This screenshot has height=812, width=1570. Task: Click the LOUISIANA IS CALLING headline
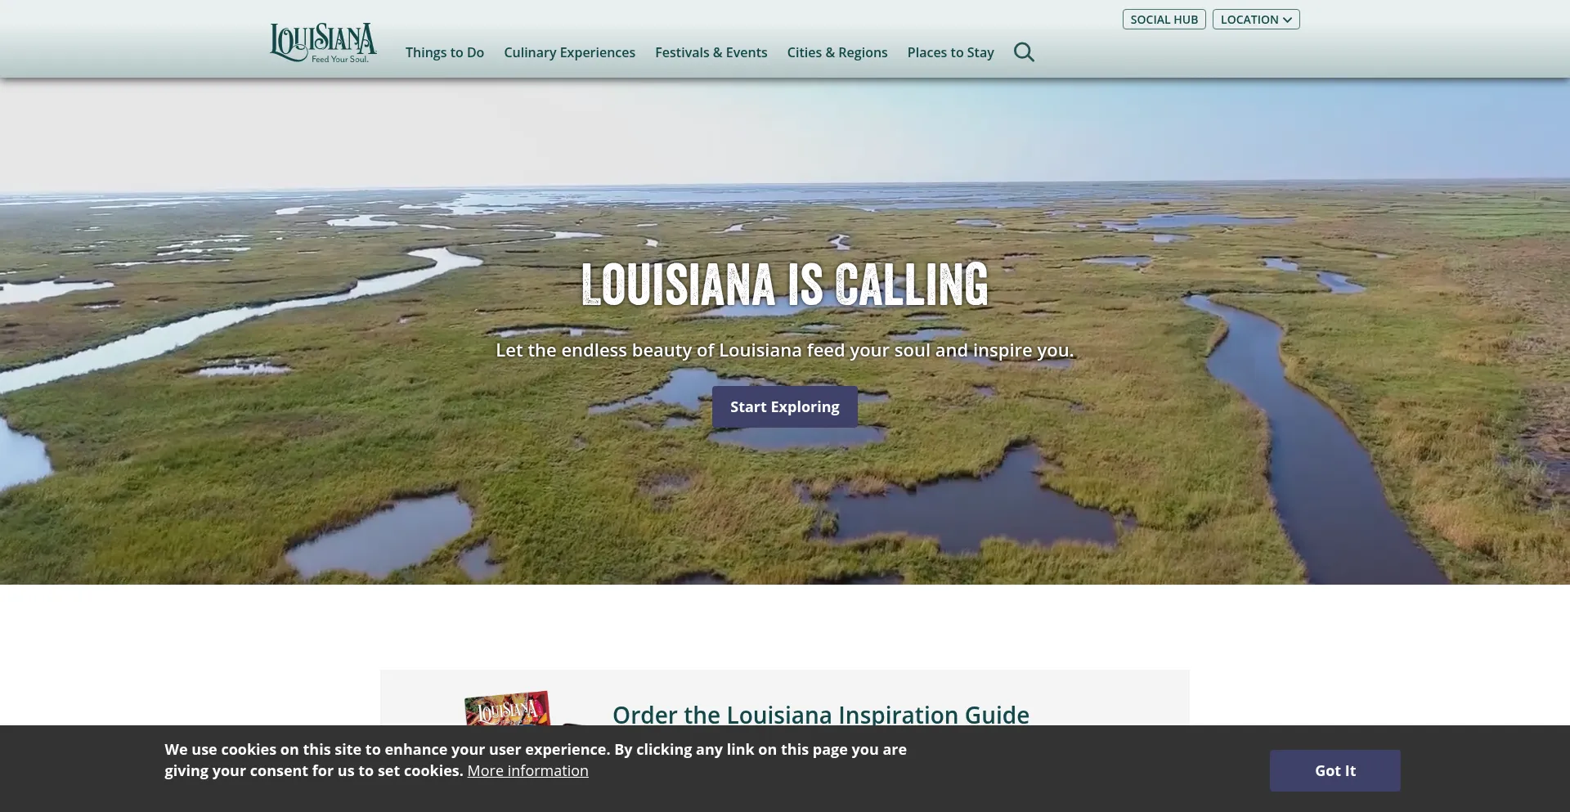click(784, 285)
